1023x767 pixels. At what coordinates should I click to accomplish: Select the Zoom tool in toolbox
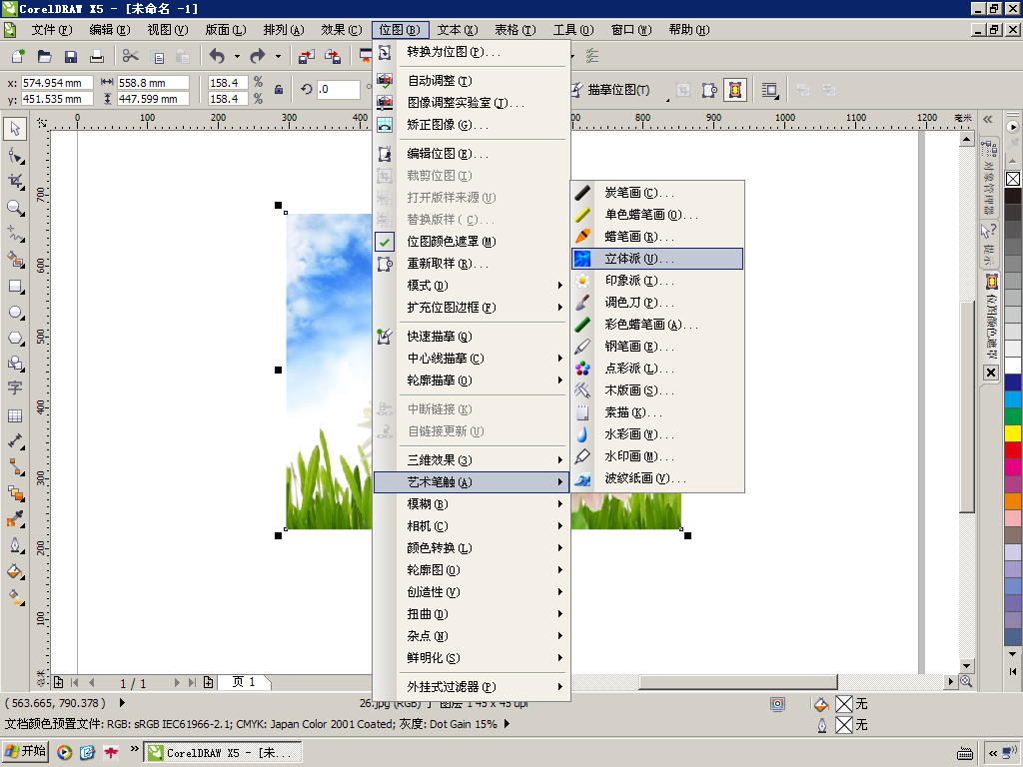point(15,208)
